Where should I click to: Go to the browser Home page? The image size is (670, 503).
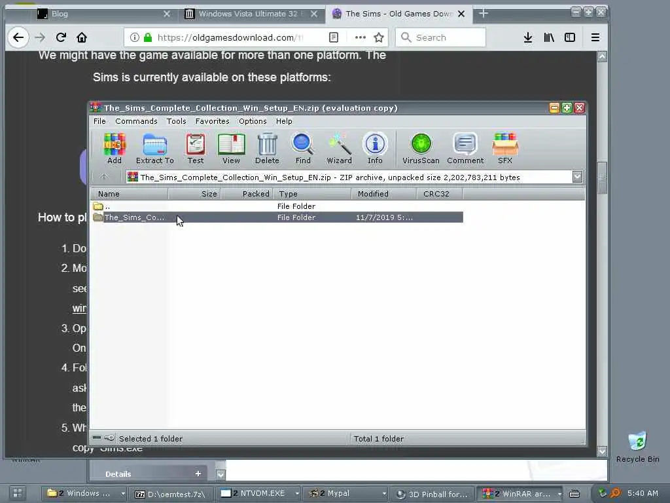82,37
